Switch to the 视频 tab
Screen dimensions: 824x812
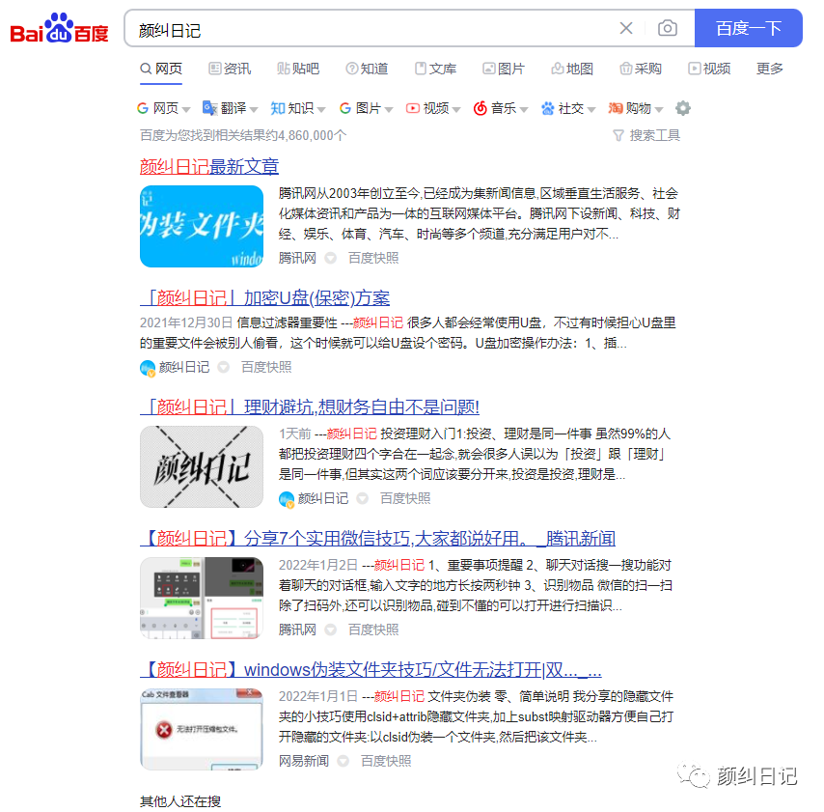(x=709, y=69)
